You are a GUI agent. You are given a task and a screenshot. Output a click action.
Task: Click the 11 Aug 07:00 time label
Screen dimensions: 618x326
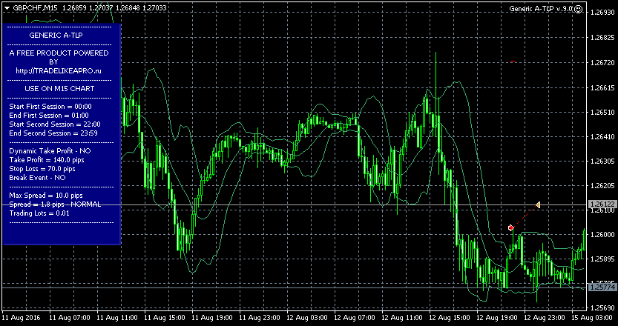click(70, 317)
